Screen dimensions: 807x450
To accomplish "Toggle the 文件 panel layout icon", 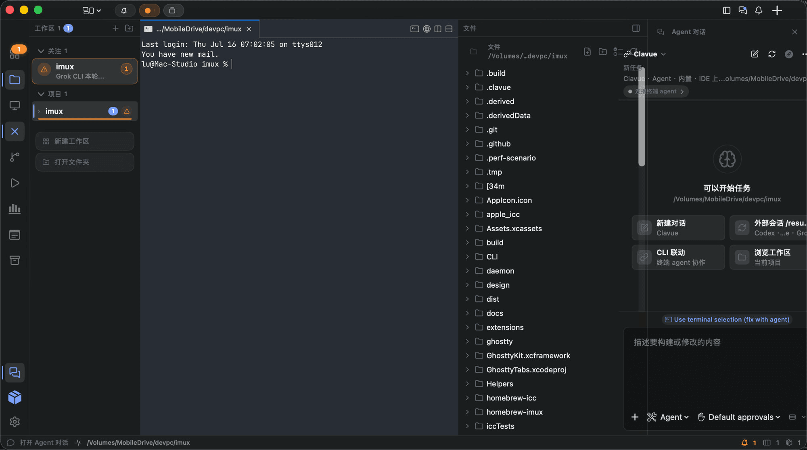I will 636,28.
